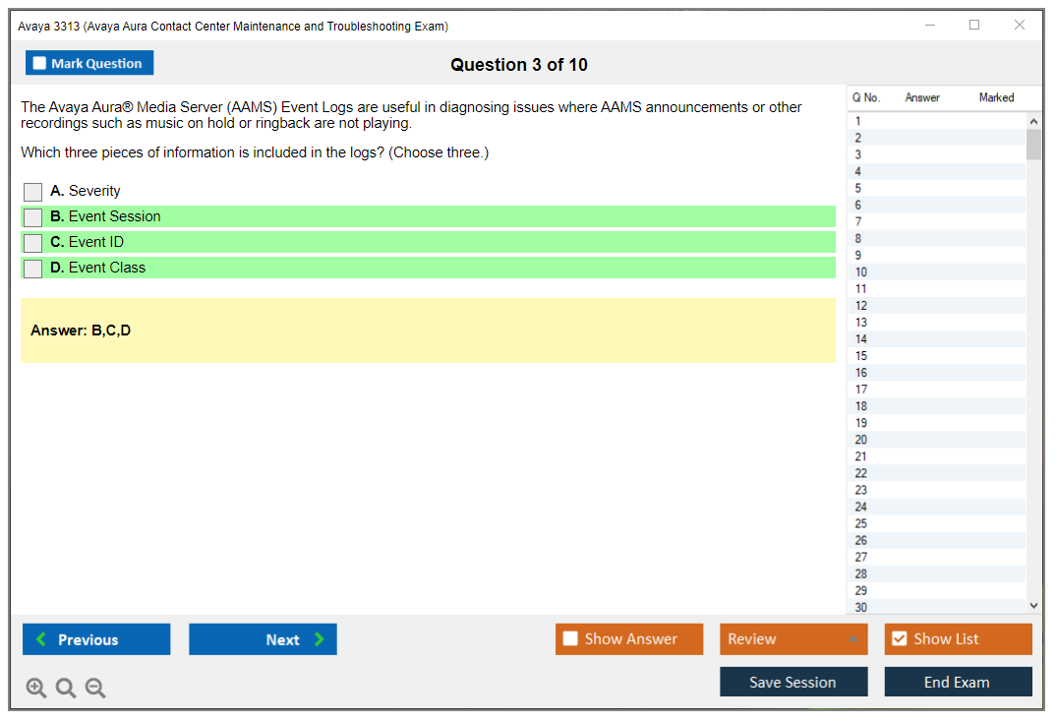The image size is (1057, 723).
Task: Maximize the exam window
Action: [x=973, y=26]
